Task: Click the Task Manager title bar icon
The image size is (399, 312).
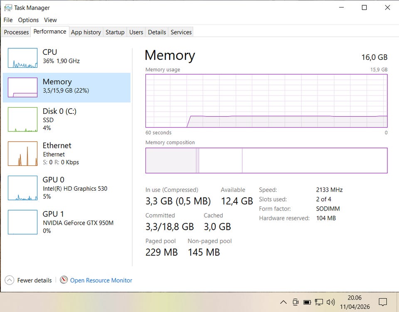Action: point(8,8)
